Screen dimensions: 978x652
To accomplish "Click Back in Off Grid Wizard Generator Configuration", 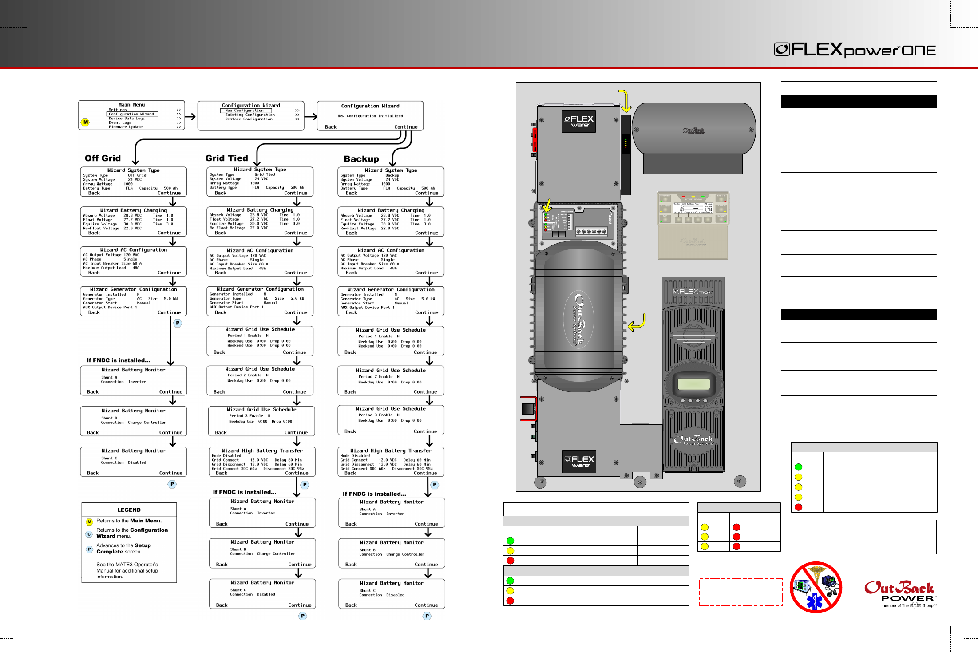I will [x=94, y=313].
